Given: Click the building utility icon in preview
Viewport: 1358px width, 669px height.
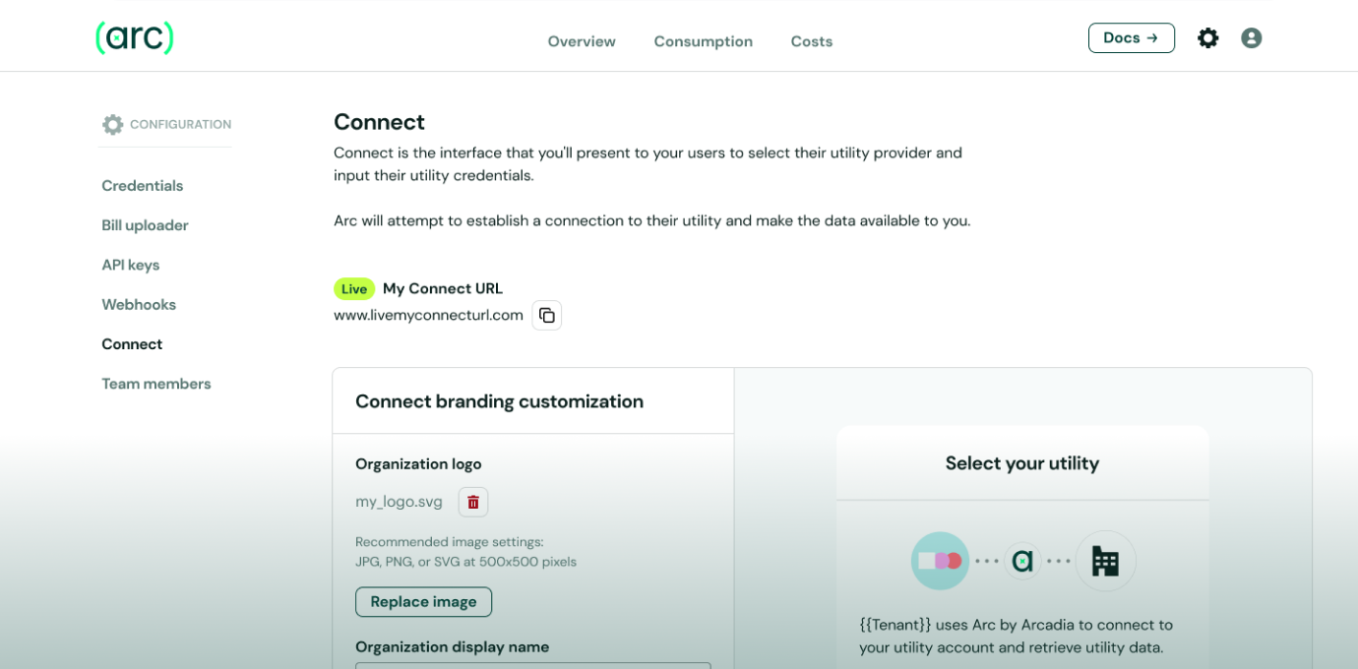Looking at the screenshot, I should click(1105, 561).
